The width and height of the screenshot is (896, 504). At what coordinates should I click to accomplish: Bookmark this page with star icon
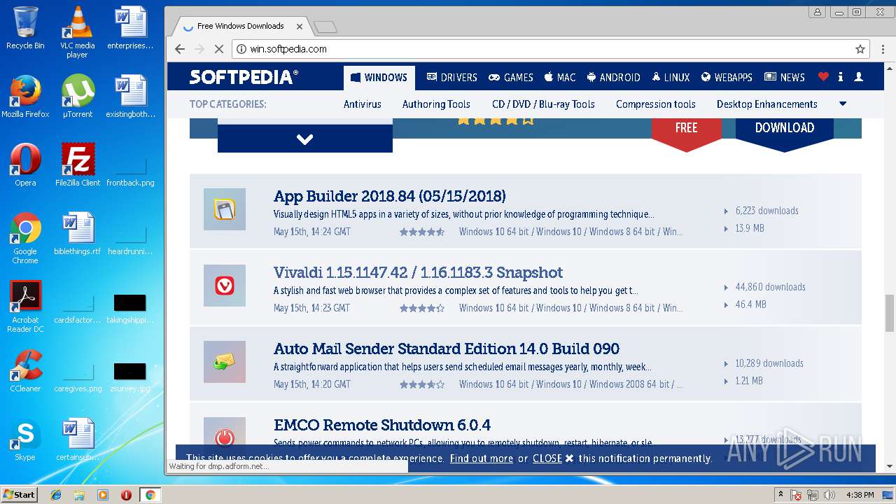tap(860, 49)
